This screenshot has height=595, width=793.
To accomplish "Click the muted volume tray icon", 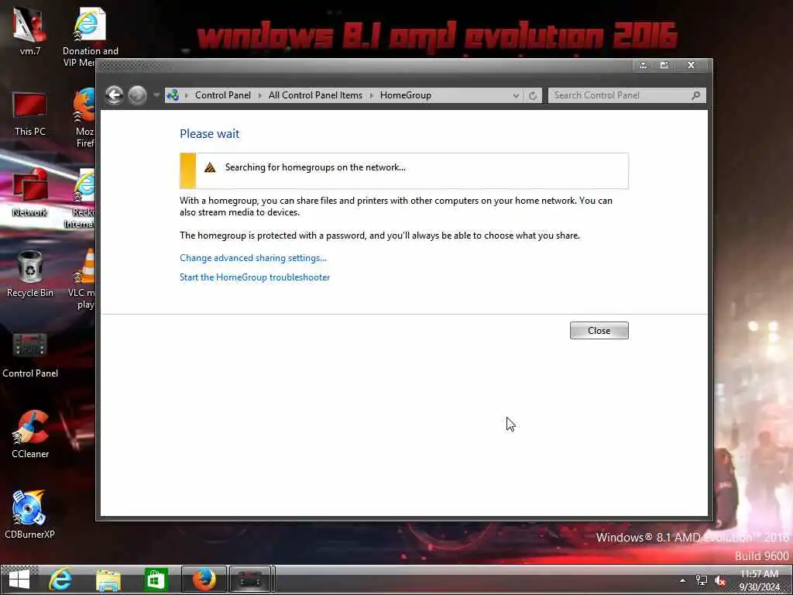I will [x=720, y=581].
